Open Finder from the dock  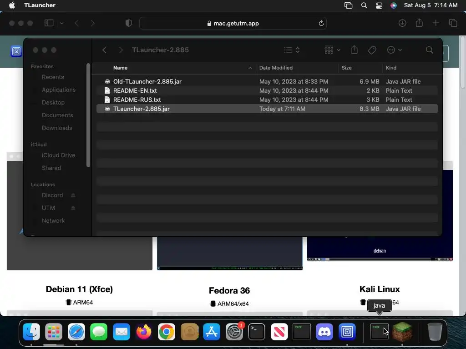[31, 331]
